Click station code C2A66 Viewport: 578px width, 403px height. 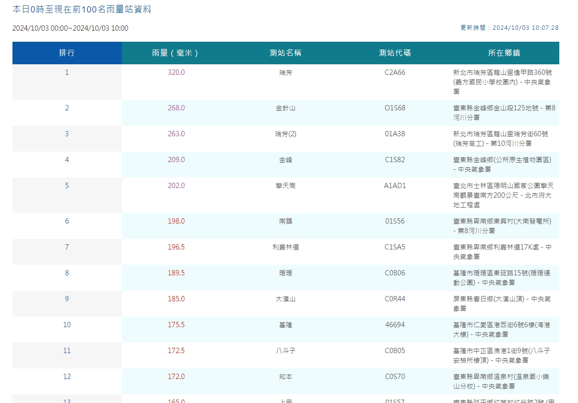point(395,72)
